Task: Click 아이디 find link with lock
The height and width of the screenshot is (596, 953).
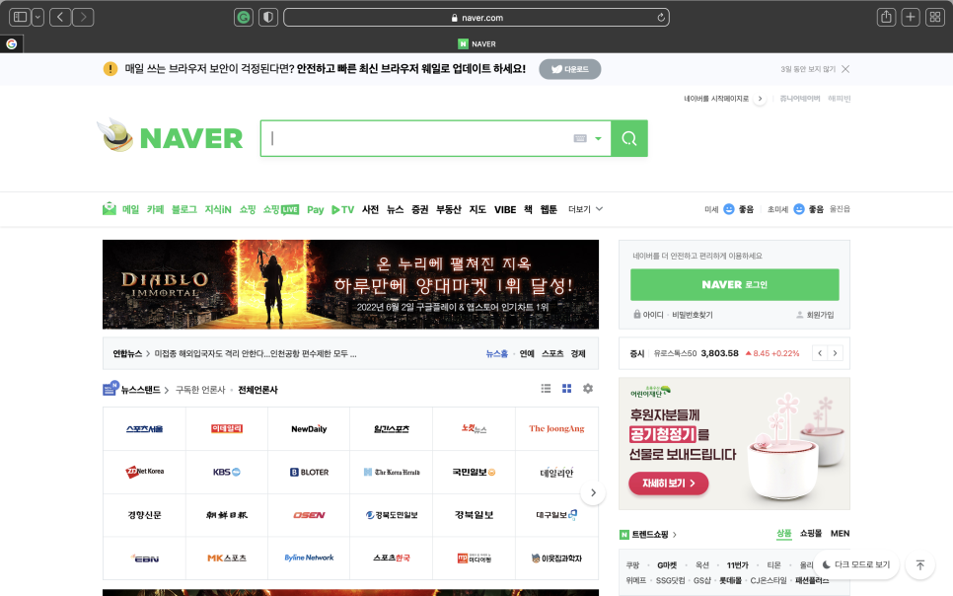Action: click(x=648, y=315)
